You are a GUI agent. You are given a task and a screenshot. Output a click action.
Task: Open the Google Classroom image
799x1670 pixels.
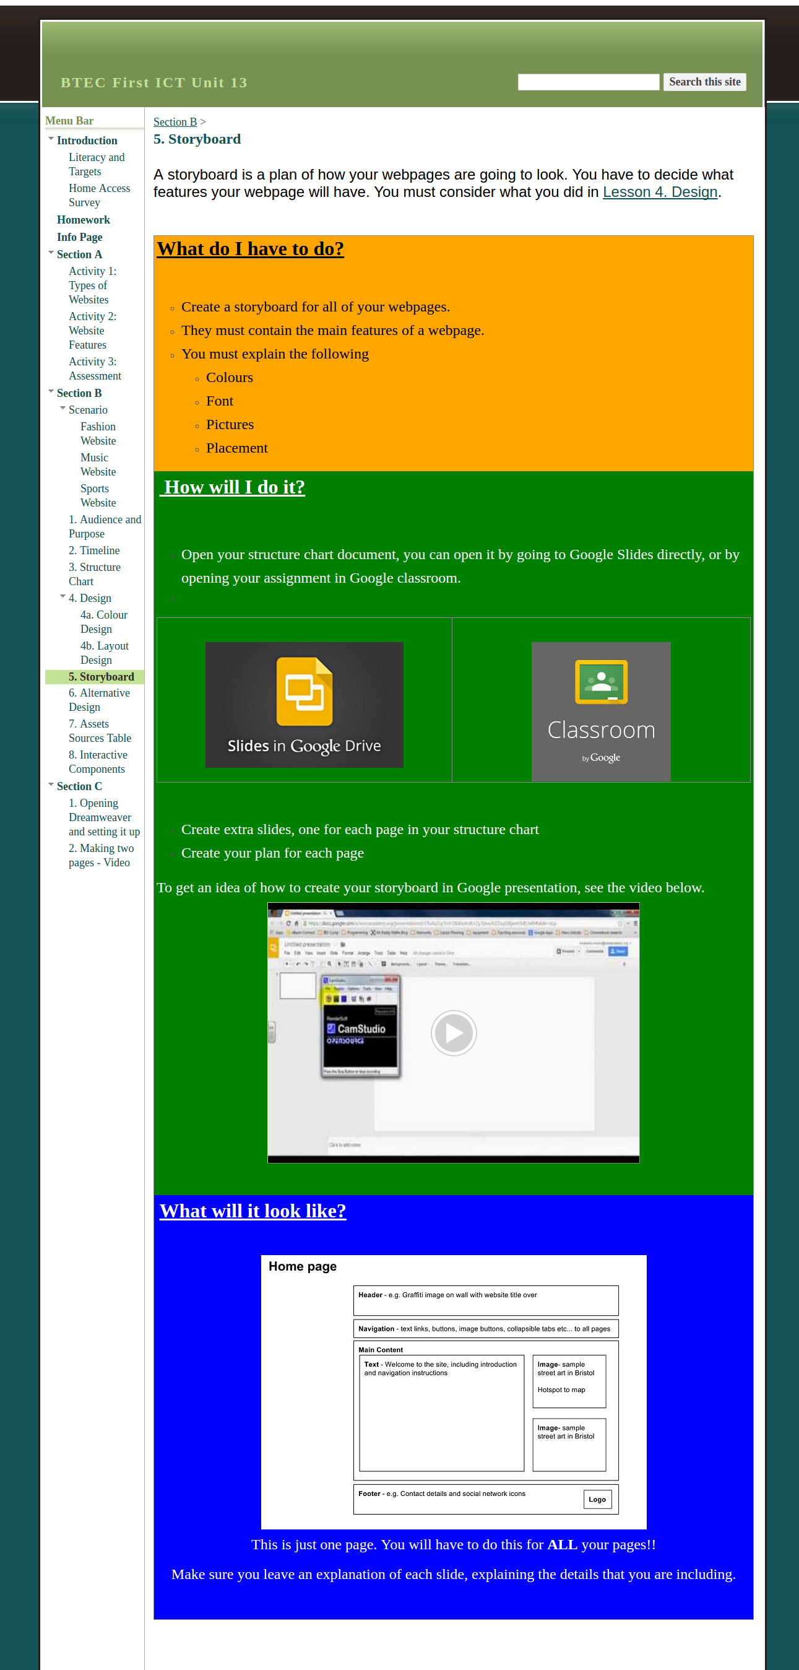point(601,711)
